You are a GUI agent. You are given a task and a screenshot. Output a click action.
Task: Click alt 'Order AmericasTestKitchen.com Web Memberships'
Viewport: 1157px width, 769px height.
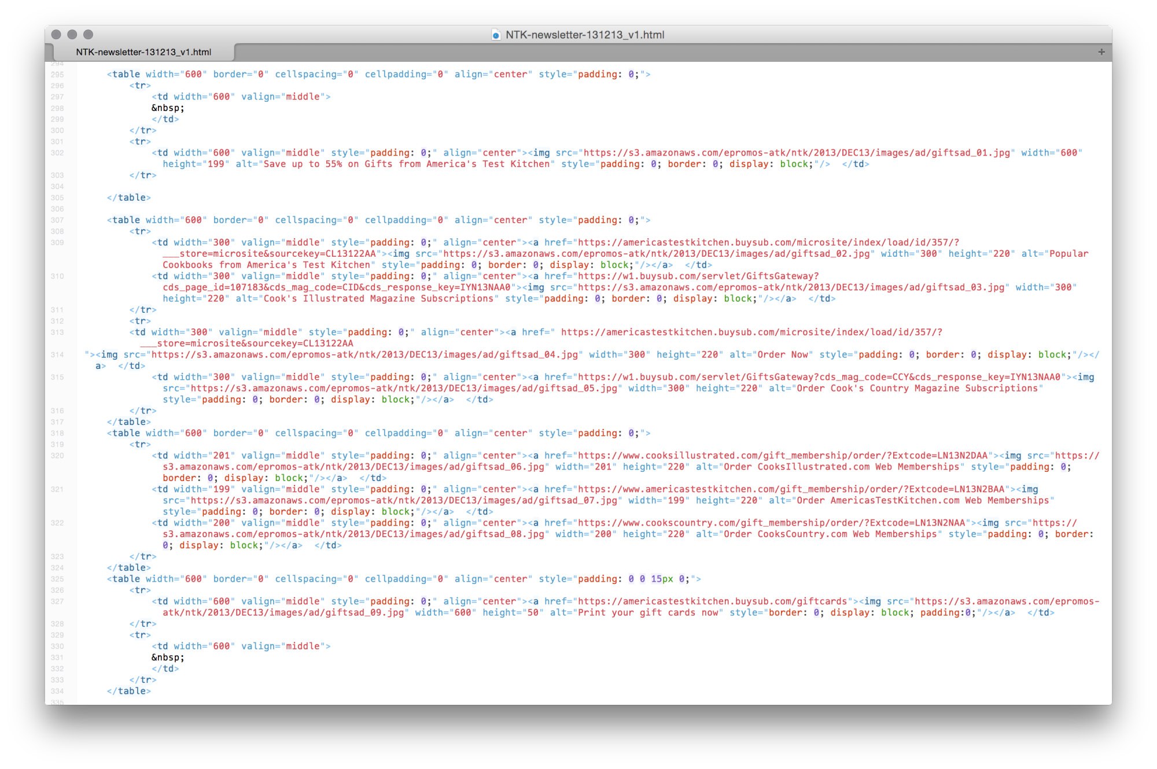(x=923, y=501)
